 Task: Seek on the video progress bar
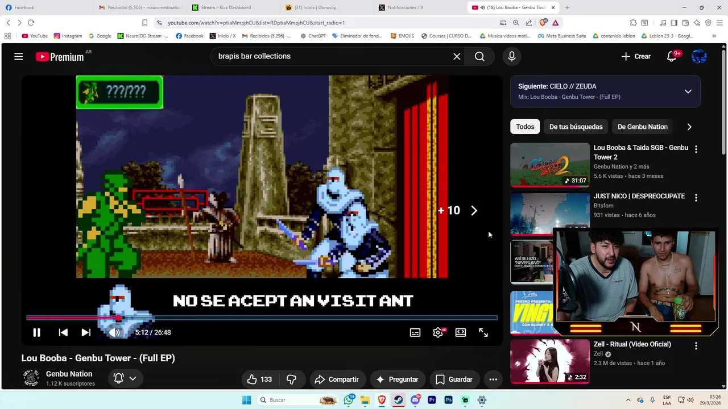(x=262, y=318)
